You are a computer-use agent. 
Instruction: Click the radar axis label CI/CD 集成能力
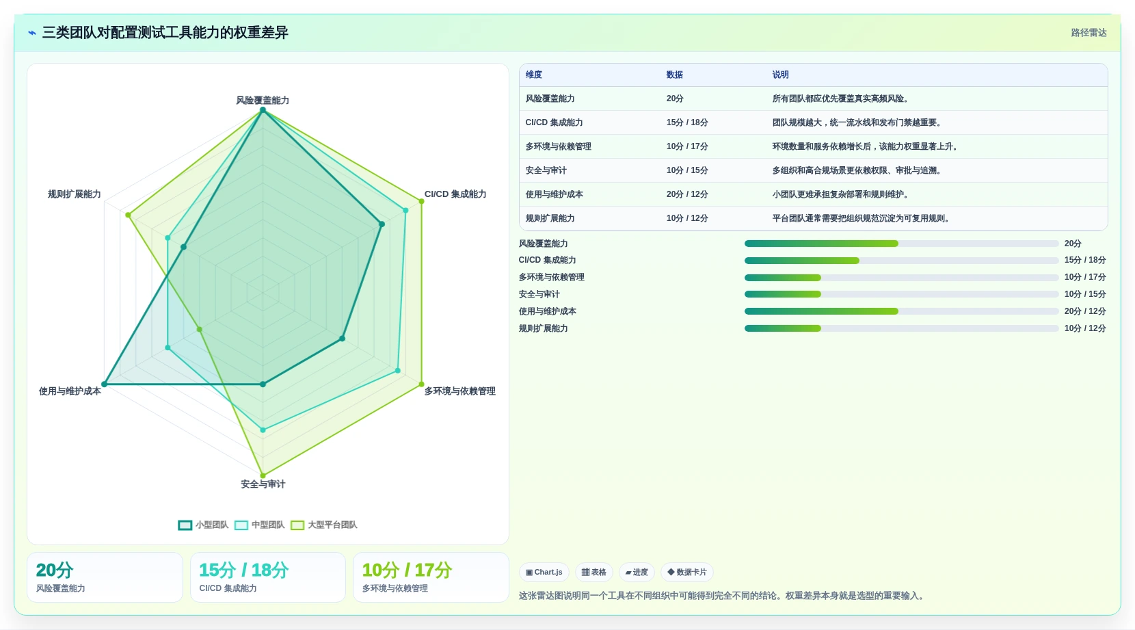click(x=455, y=194)
